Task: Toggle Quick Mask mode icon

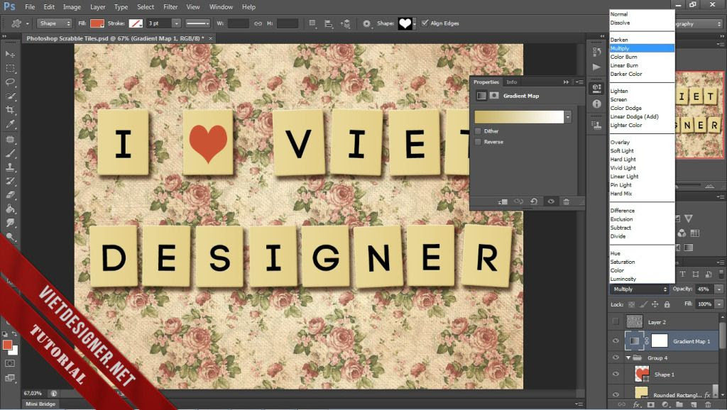Action: [x=9, y=364]
